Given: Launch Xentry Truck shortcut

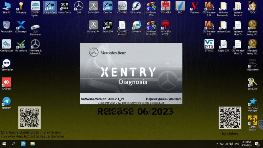Looking at the screenshot, I should [64, 8].
